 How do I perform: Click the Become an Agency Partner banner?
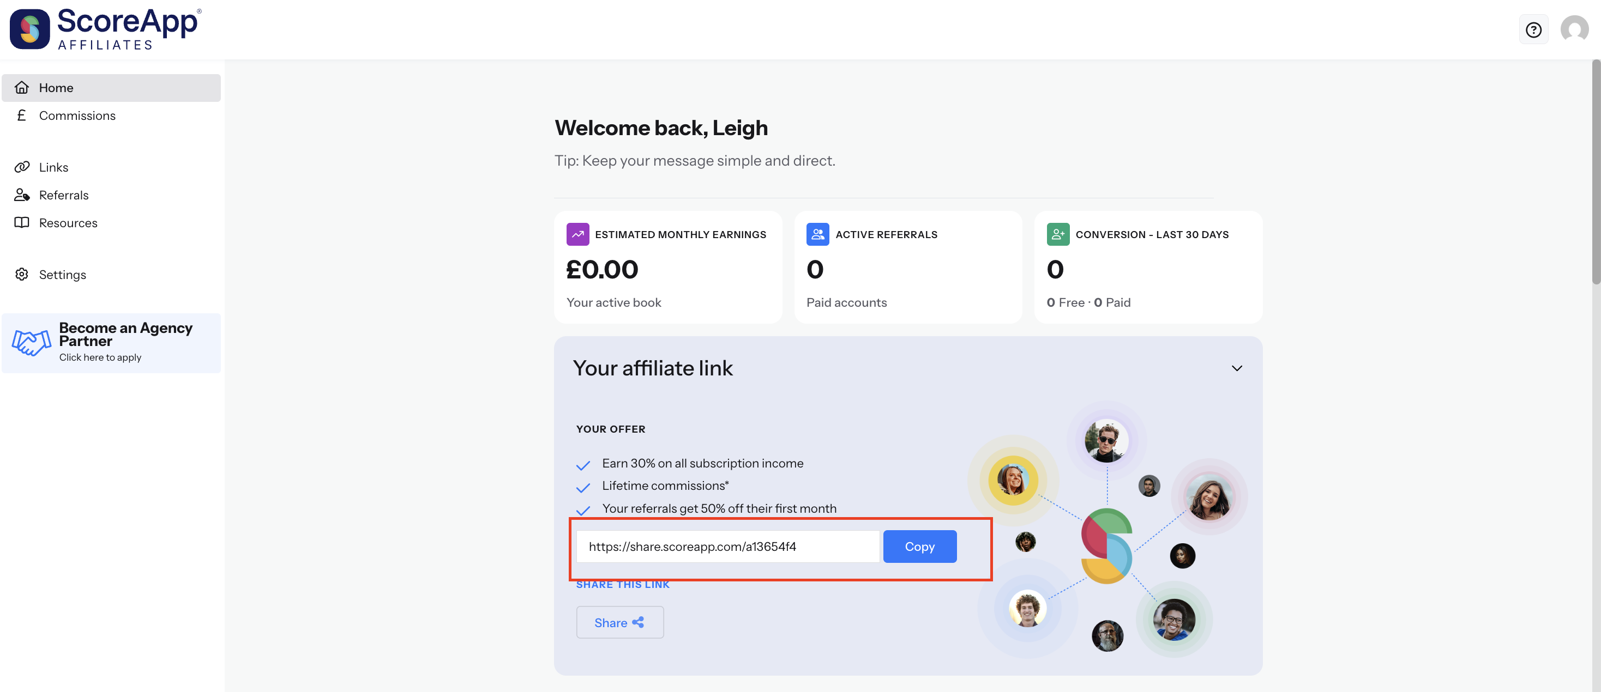click(111, 343)
